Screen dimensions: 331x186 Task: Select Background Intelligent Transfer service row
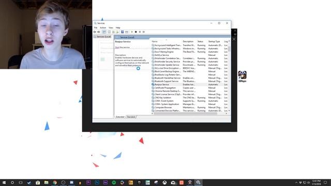coord(190,45)
